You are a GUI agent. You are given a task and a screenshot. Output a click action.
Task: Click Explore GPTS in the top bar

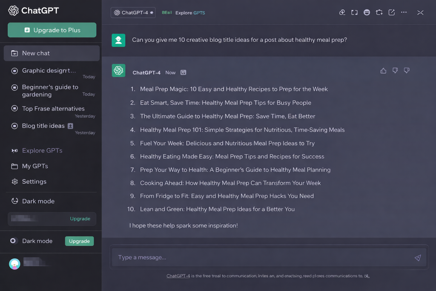click(x=190, y=13)
